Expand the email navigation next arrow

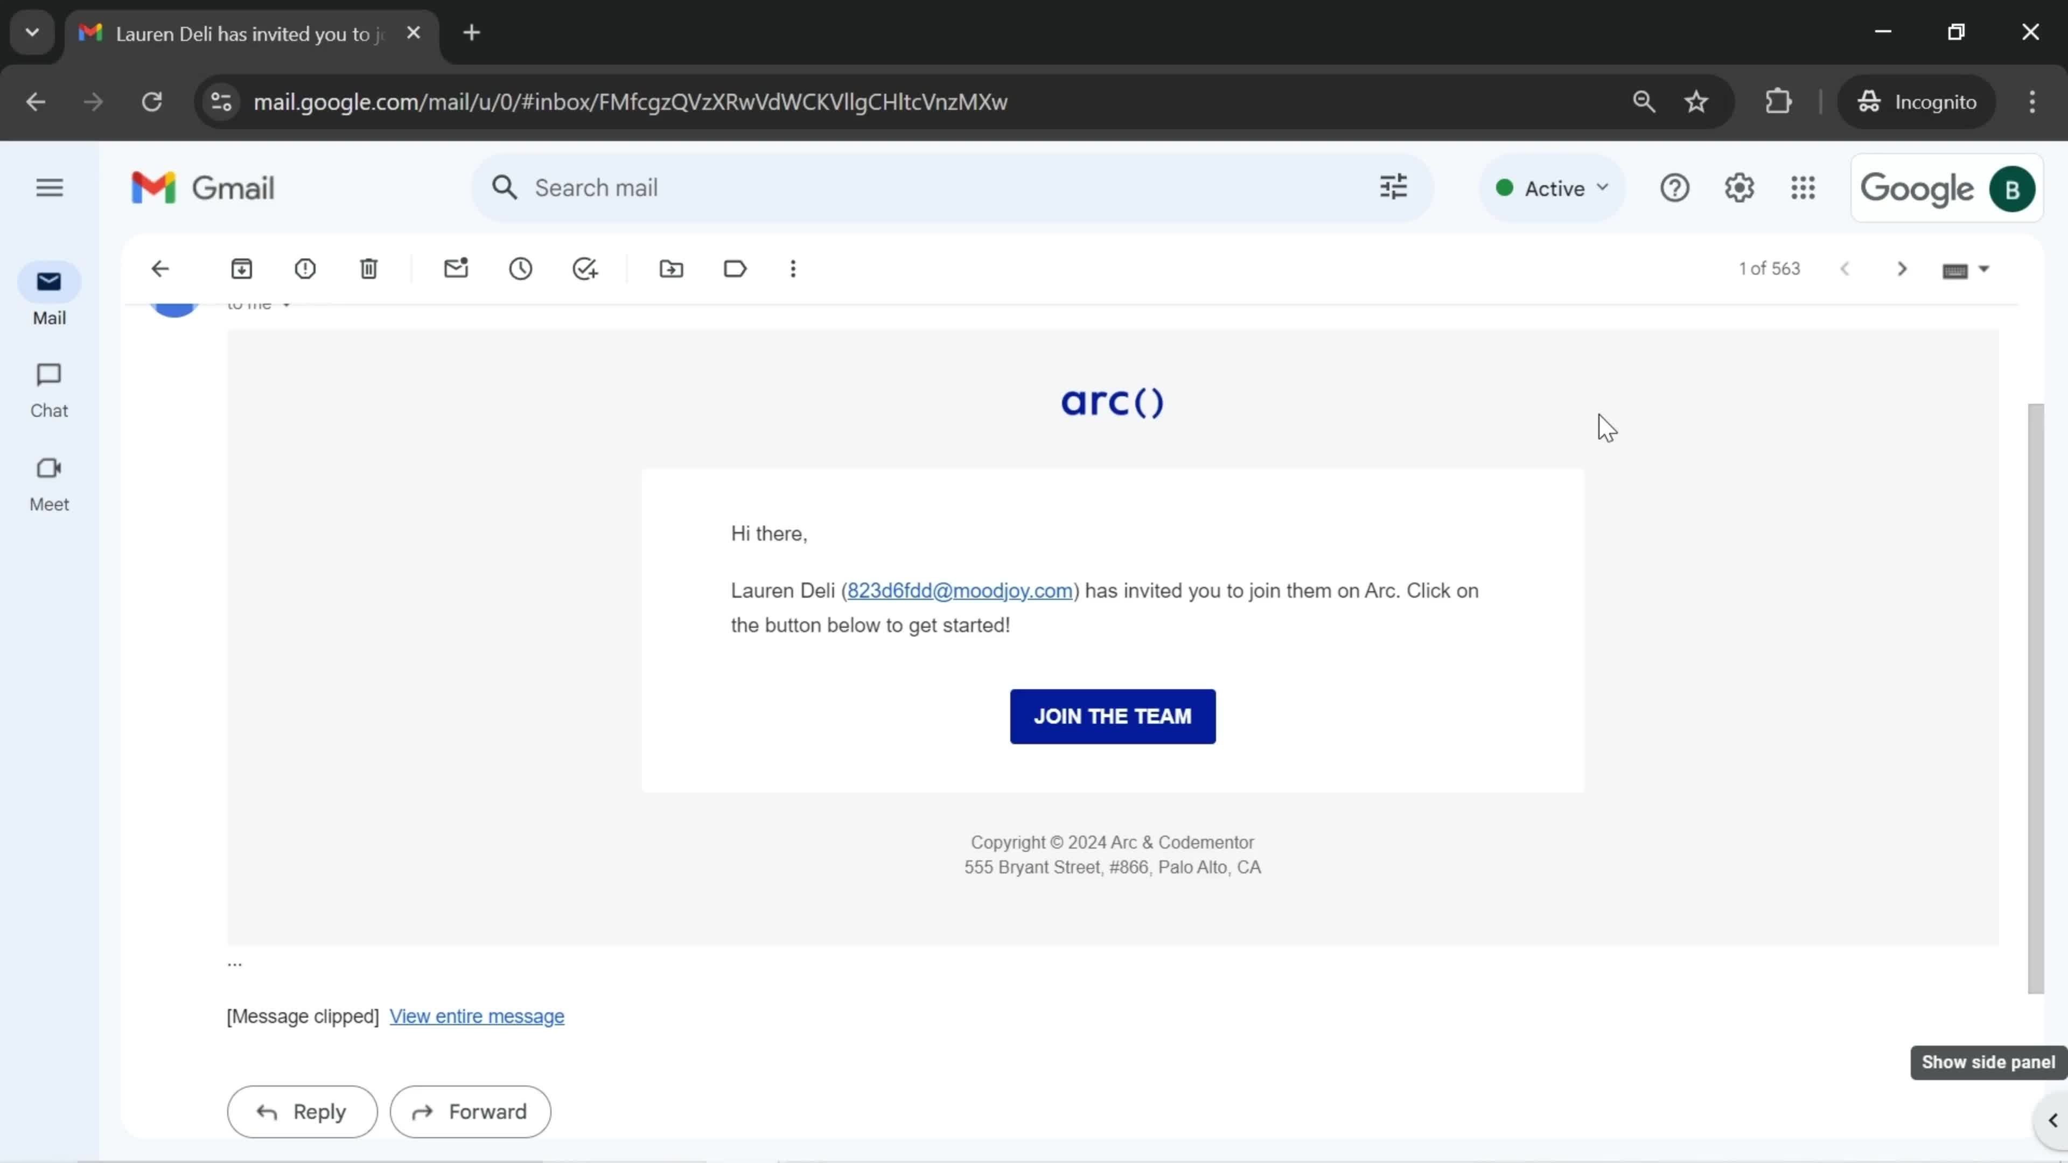[x=1902, y=268]
